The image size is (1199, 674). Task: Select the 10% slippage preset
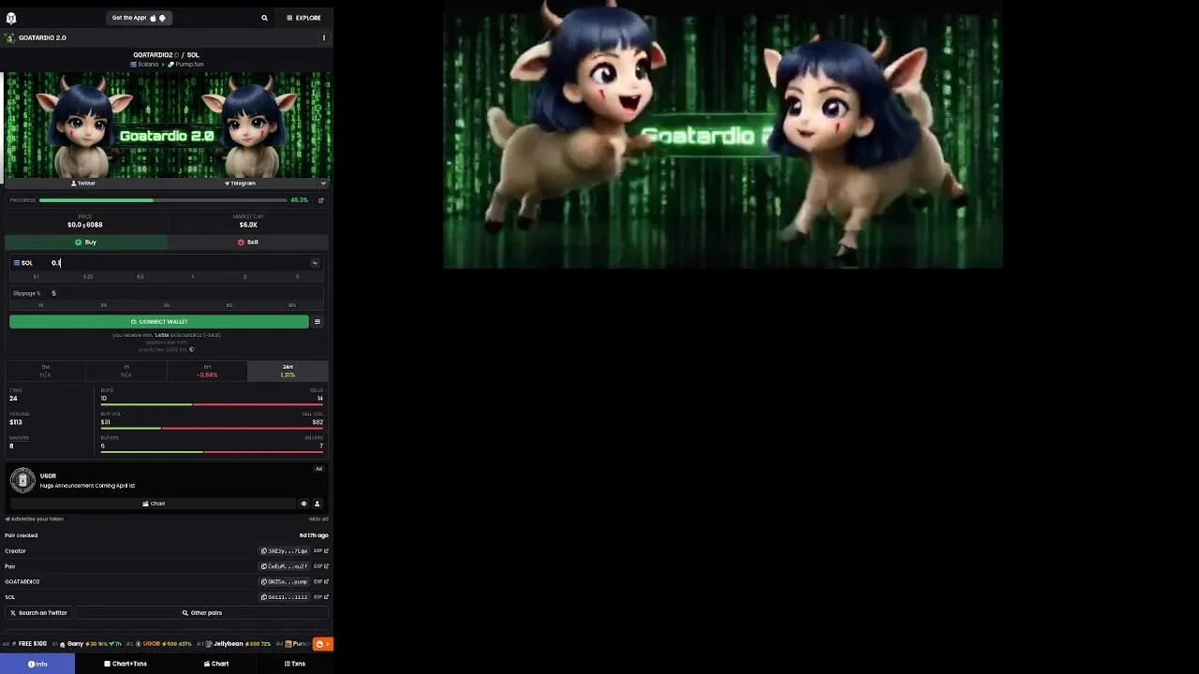coord(292,305)
